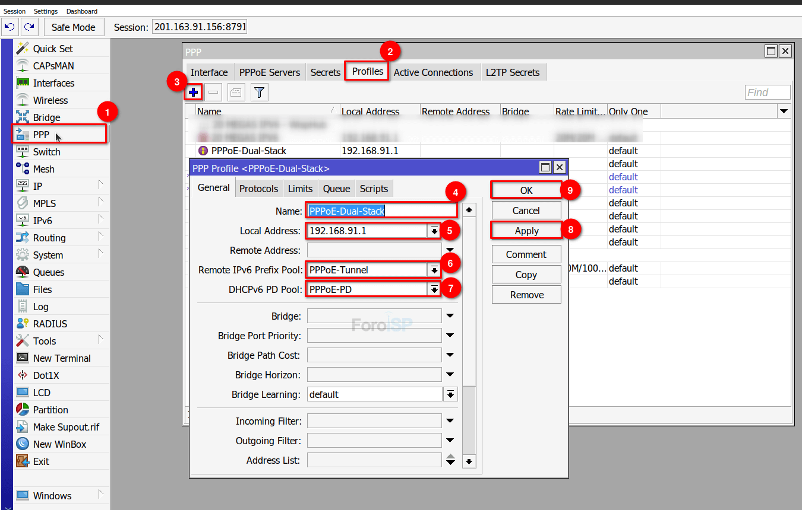
Task: Click the Apply button
Action: (526, 231)
